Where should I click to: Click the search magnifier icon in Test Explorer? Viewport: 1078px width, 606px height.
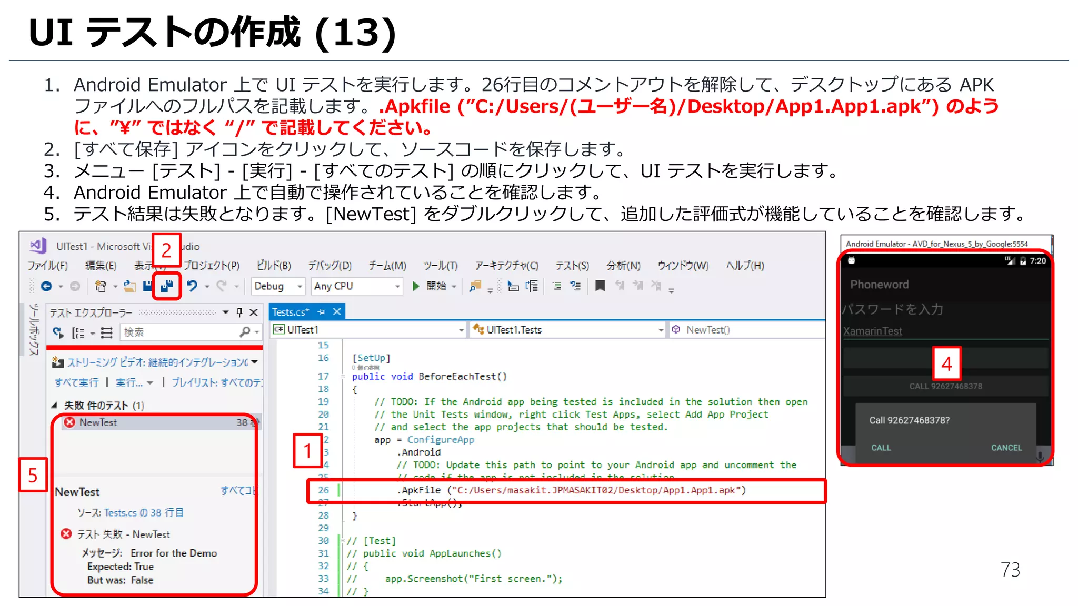[245, 332]
